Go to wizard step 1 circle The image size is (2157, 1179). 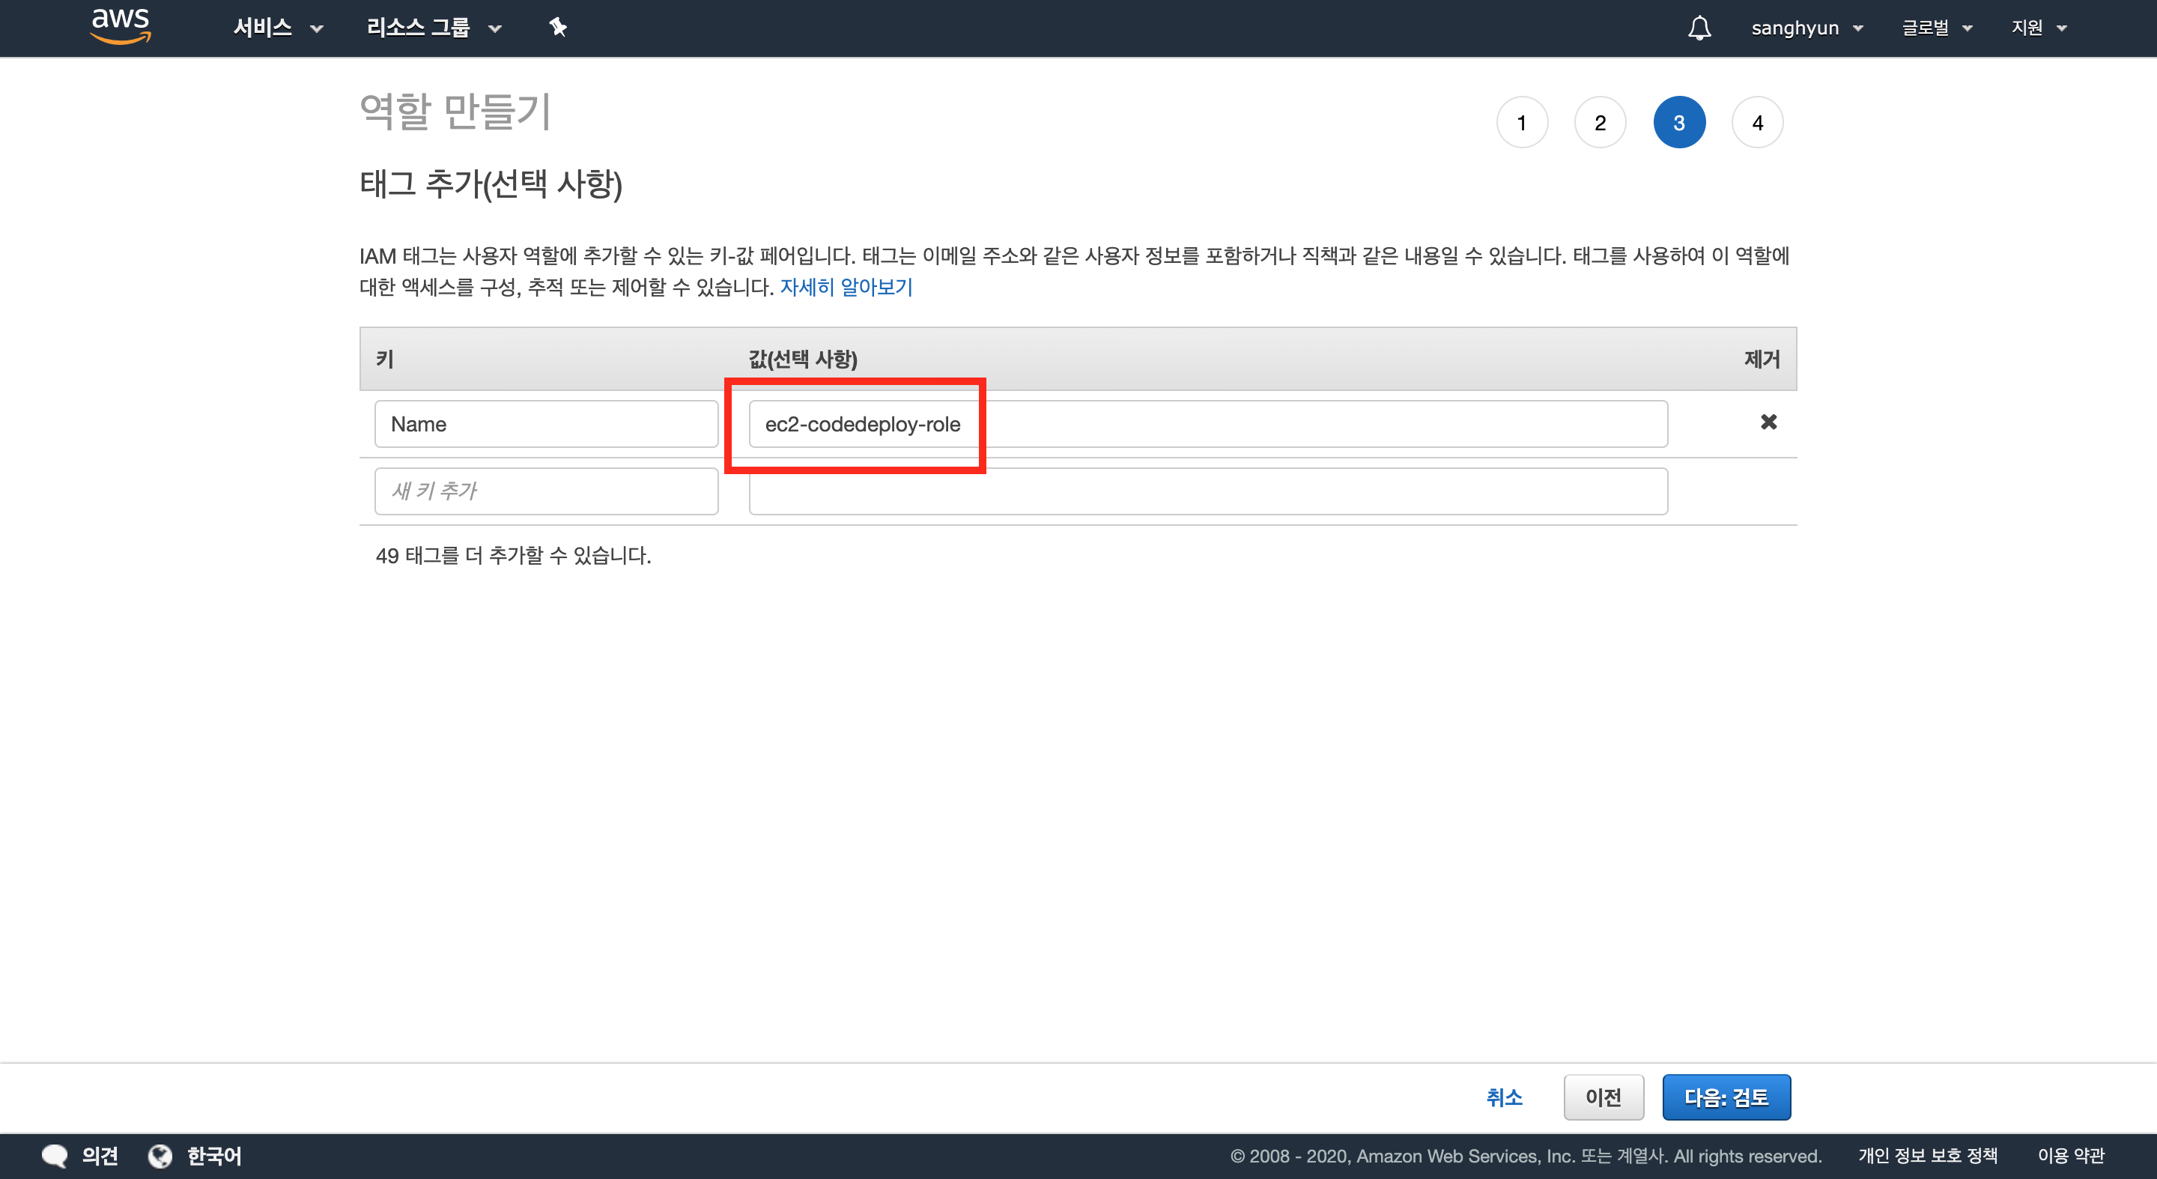(1521, 123)
